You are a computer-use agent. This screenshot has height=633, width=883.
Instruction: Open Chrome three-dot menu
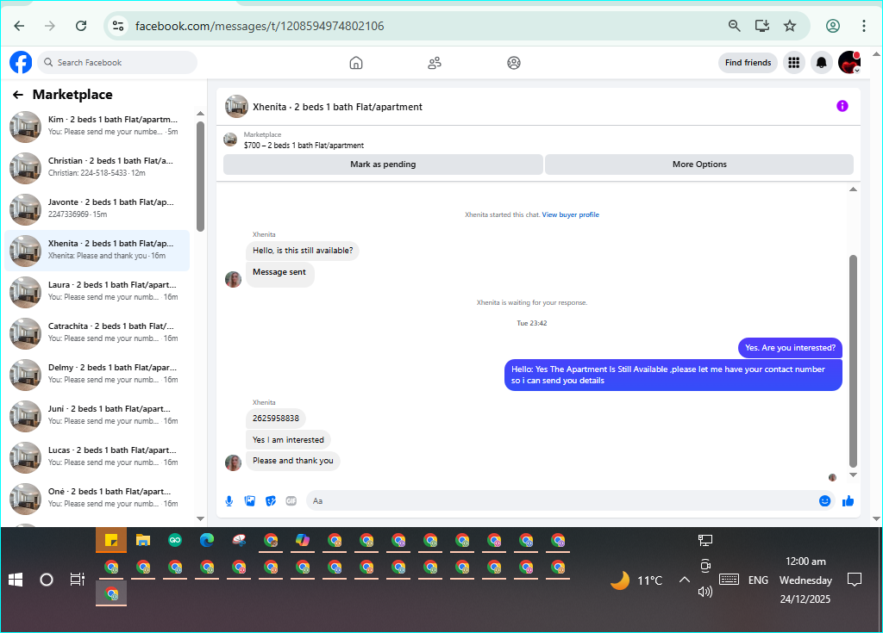tap(863, 26)
